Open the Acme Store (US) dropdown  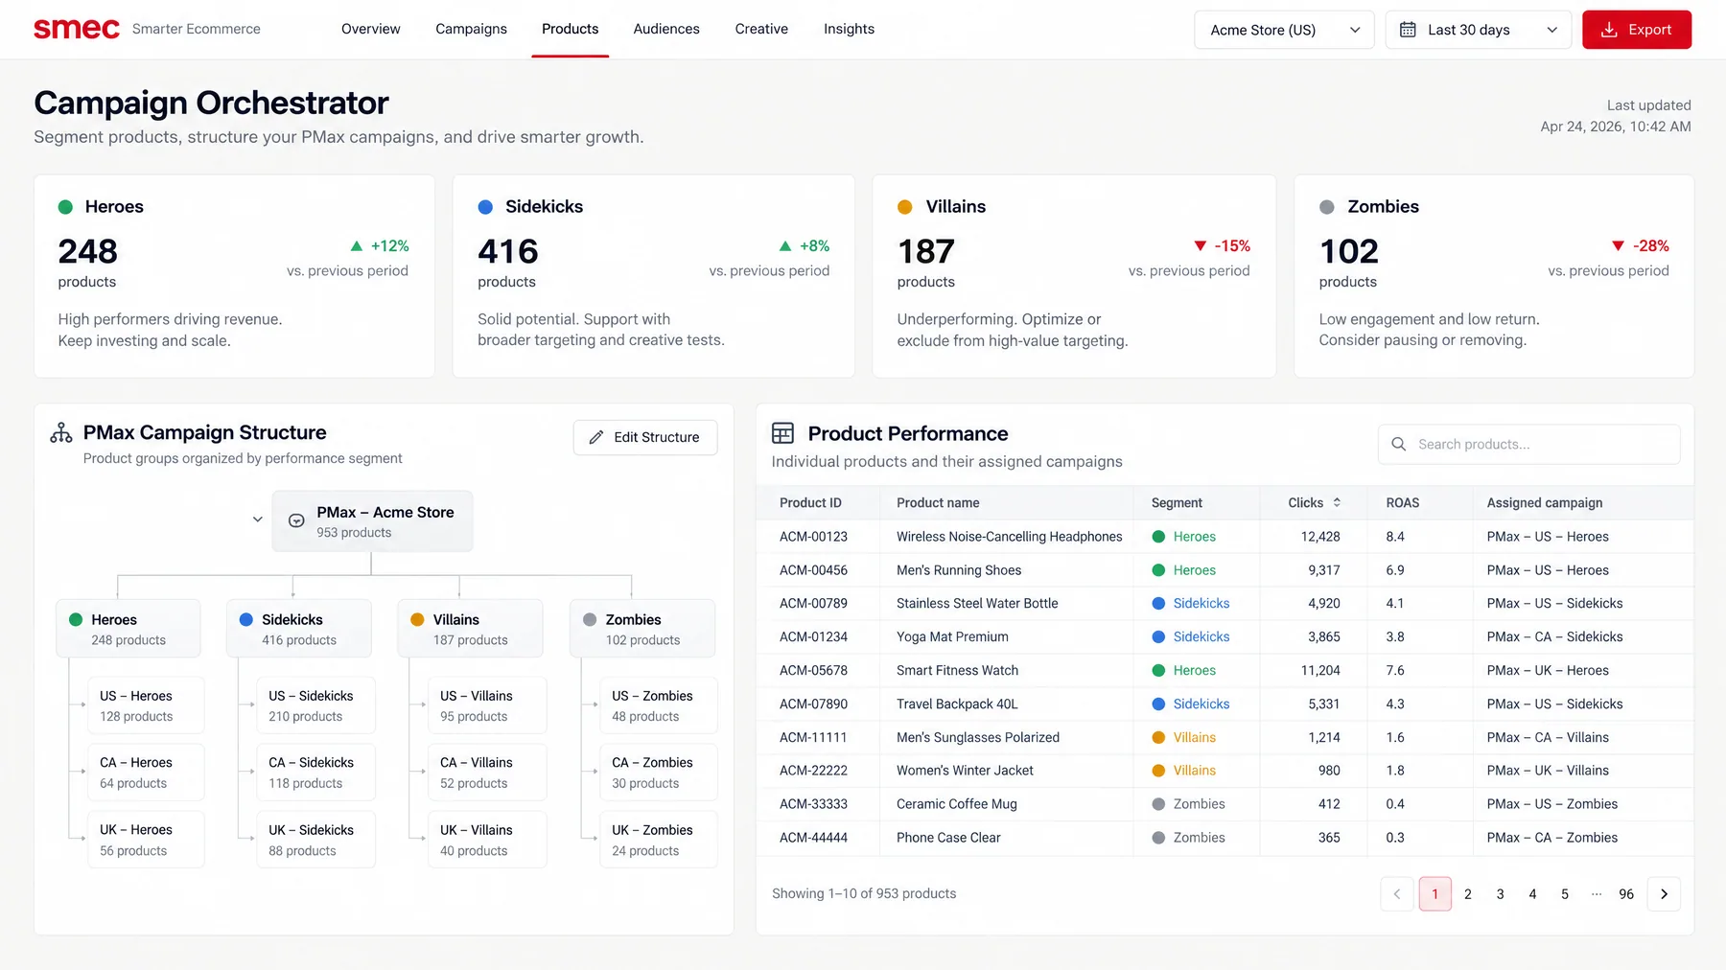pyautogui.click(x=1284, y=30)
